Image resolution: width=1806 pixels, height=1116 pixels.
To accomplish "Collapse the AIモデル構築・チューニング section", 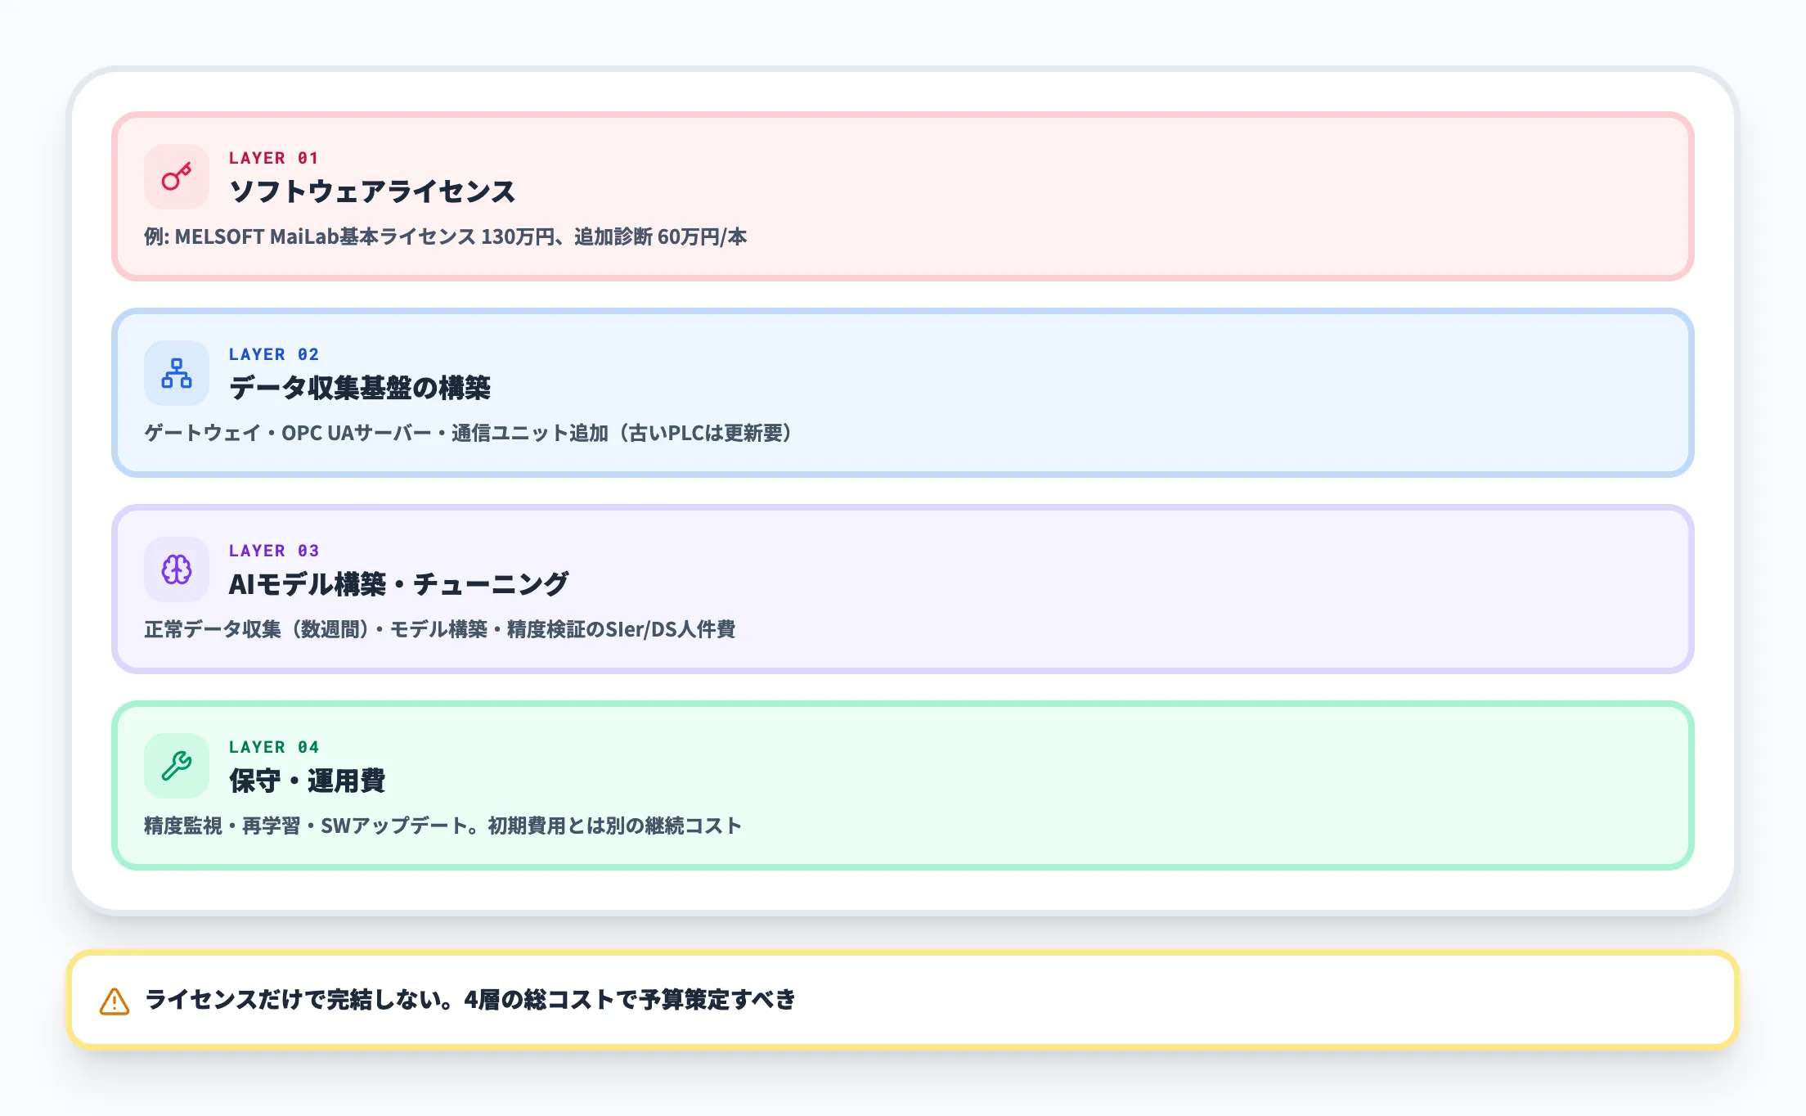I will 900,590.
